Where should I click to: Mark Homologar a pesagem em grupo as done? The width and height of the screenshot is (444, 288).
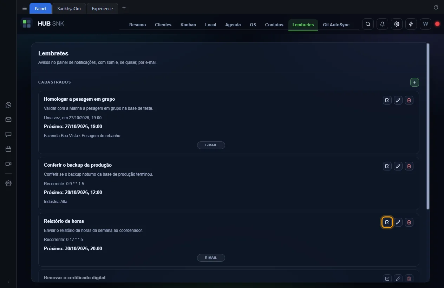(x=387, y=100)
